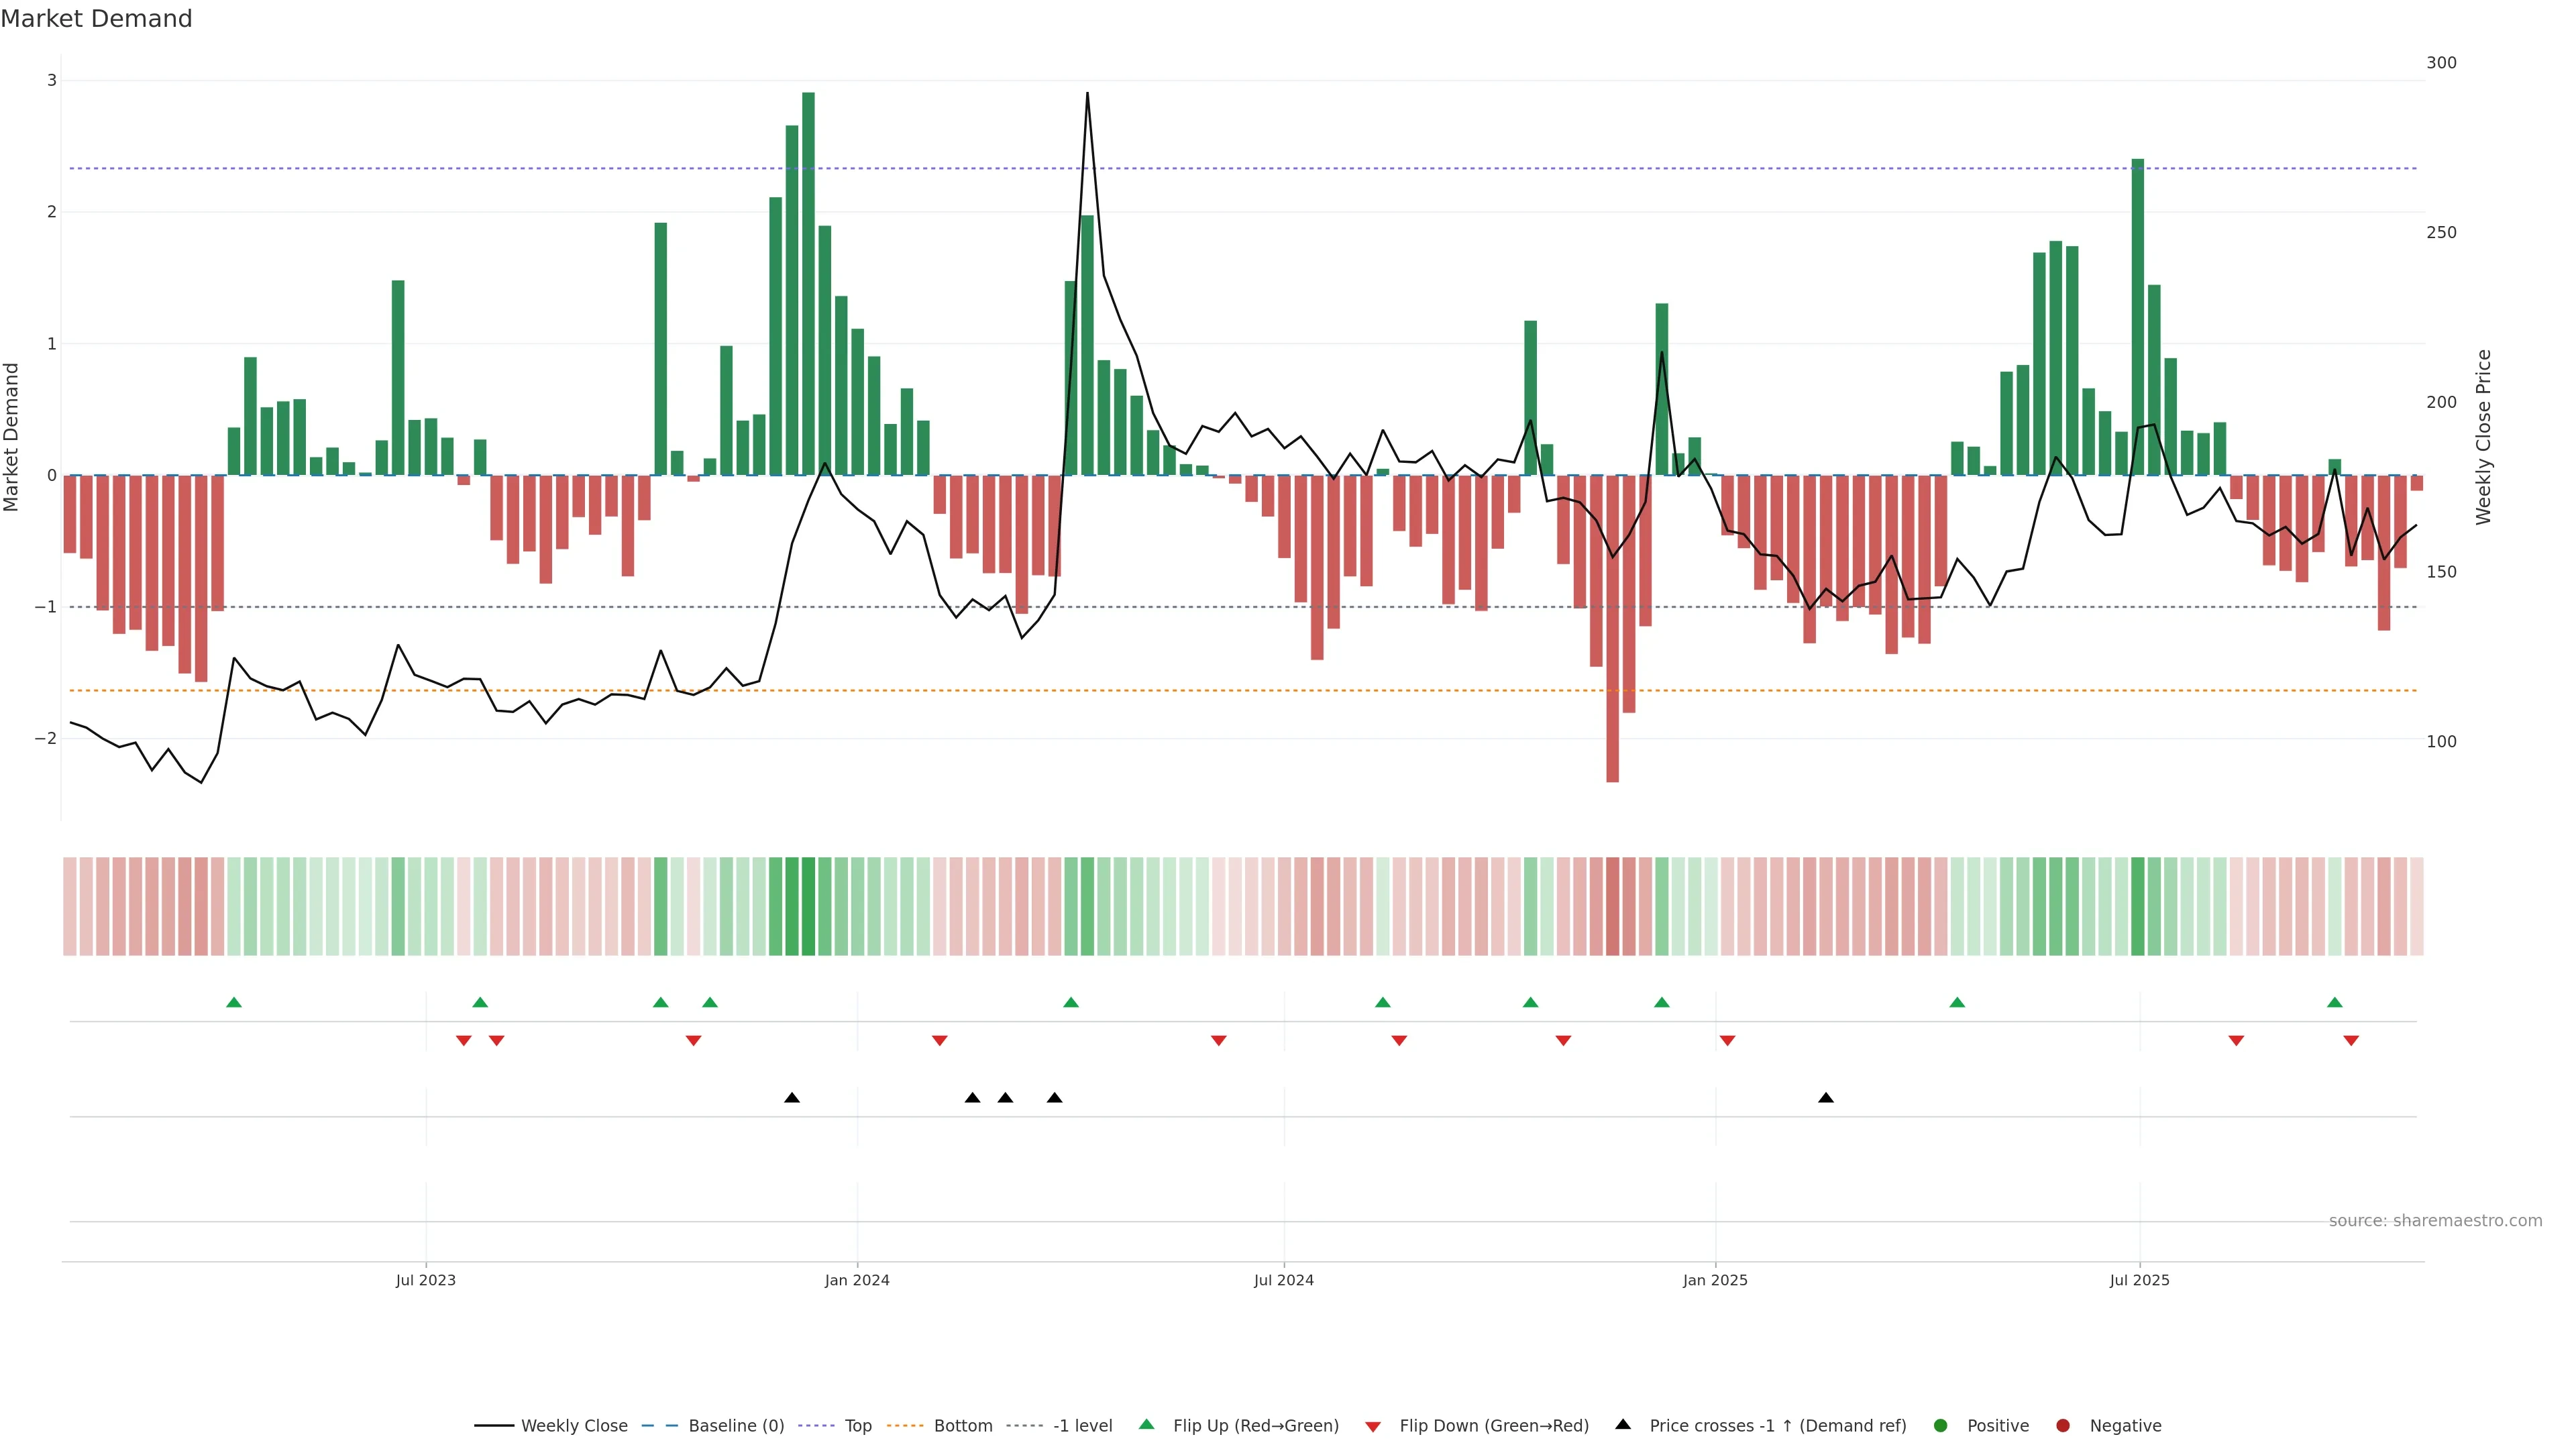Click the black Price crosses legend triangle
Image resolution: width=2576 pixels, height=1449 pixels.
1622,1424
